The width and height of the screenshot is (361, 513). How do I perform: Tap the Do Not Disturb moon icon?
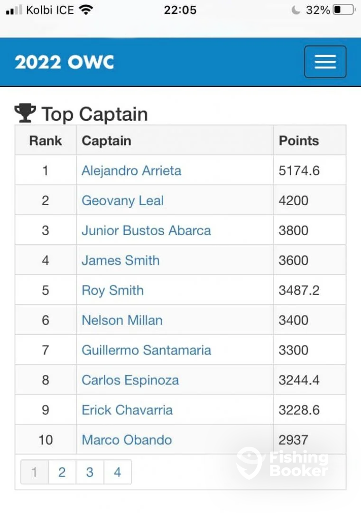296,10
